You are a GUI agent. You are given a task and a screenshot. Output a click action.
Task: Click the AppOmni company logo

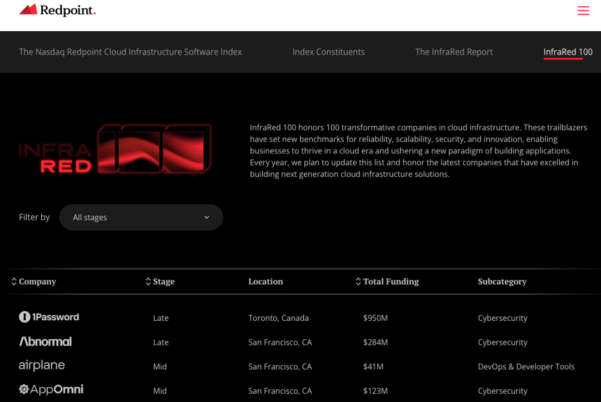click(x=51, y=390)
